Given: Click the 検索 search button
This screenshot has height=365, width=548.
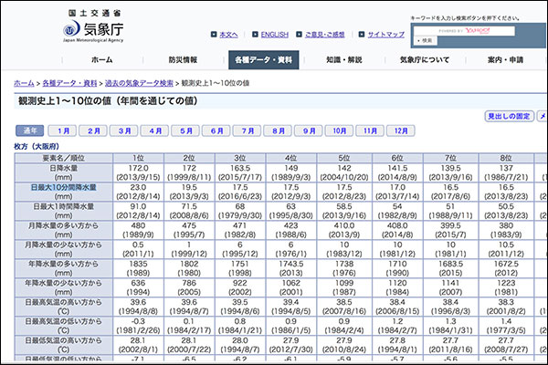Looking at the screenshot, I should (x=426, y=40).
